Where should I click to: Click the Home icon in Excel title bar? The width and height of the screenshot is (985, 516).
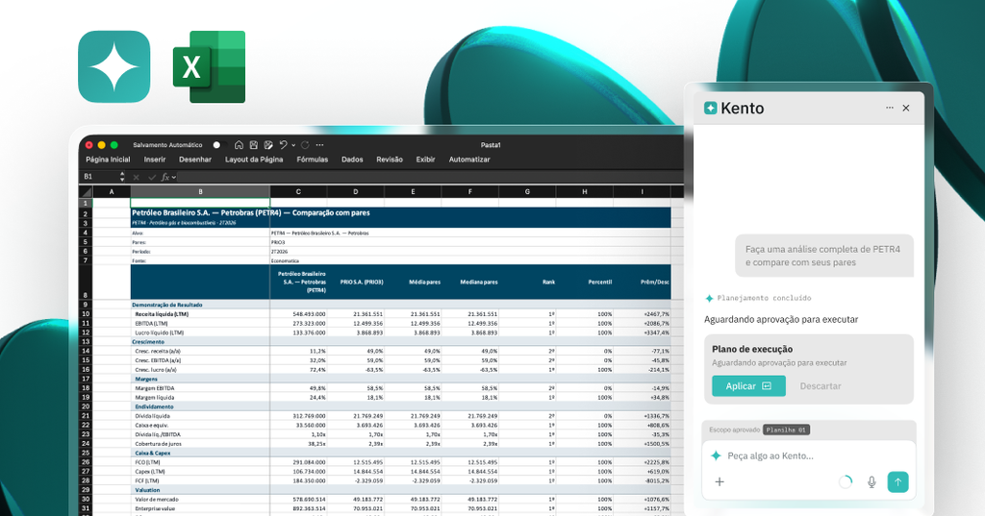[x=239, y=145]
